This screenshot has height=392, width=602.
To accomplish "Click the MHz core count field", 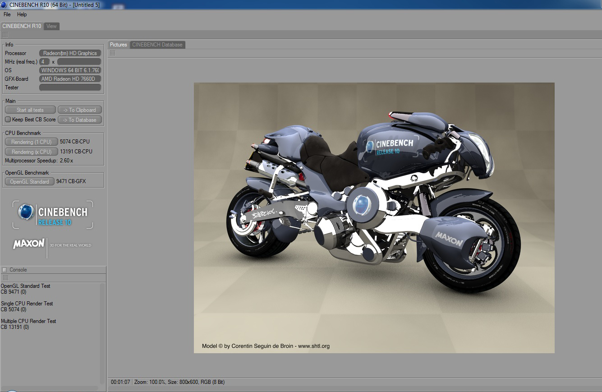I will [45, 62].
